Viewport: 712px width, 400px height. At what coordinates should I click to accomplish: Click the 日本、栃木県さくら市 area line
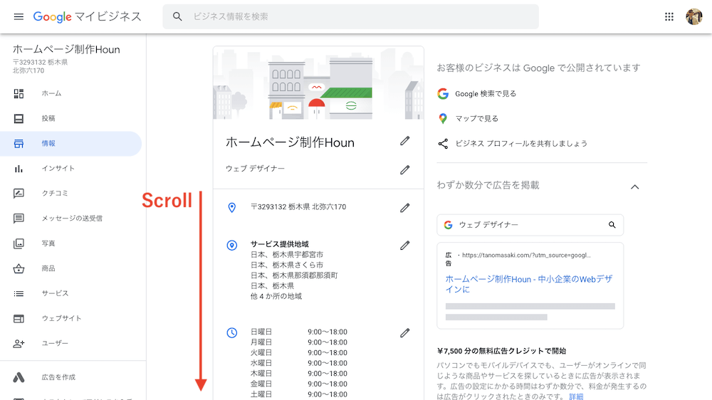[287, 265]
